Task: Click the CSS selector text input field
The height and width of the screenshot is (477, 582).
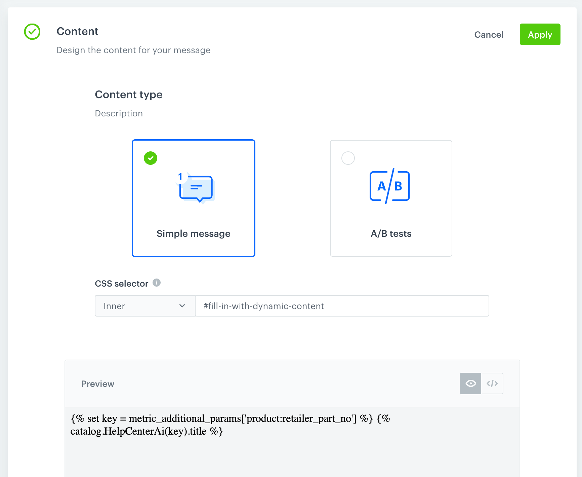Action: pyautogui.click(x=342, y=306)
